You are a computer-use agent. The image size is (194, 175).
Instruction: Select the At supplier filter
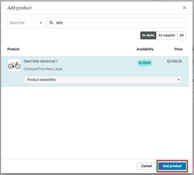[167, 35]
